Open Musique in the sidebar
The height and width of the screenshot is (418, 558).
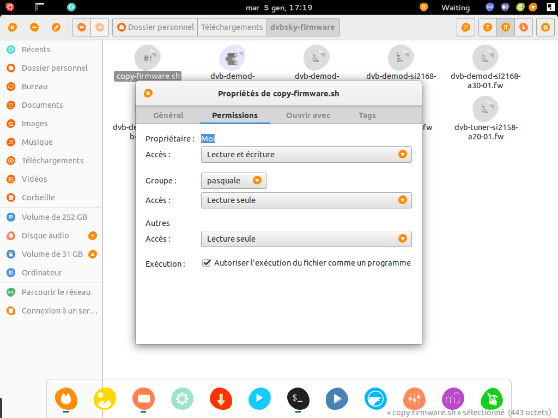click(52, 142)
